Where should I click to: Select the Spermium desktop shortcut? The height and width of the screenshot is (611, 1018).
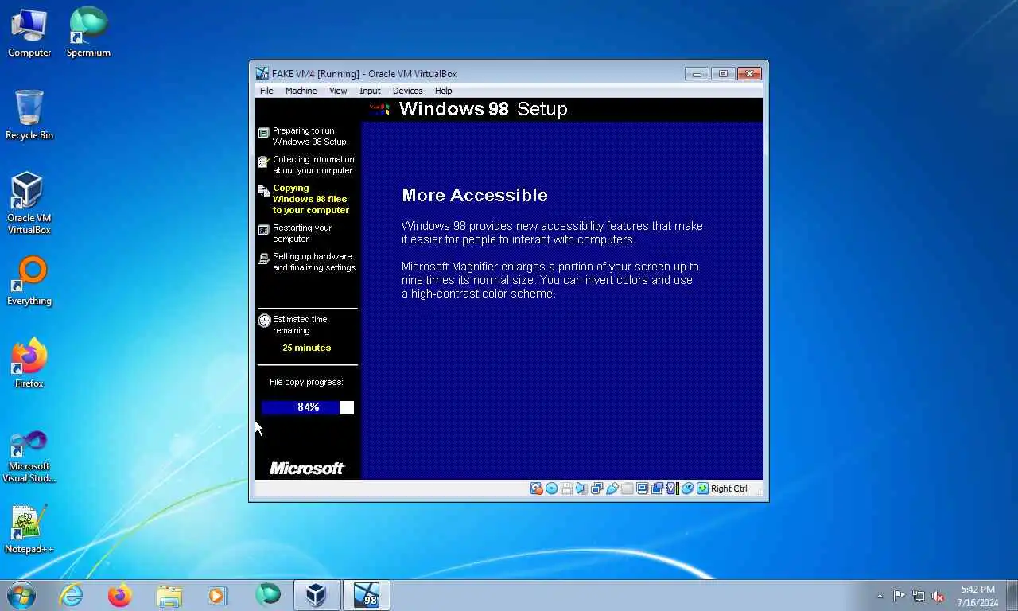coord(88,33)
